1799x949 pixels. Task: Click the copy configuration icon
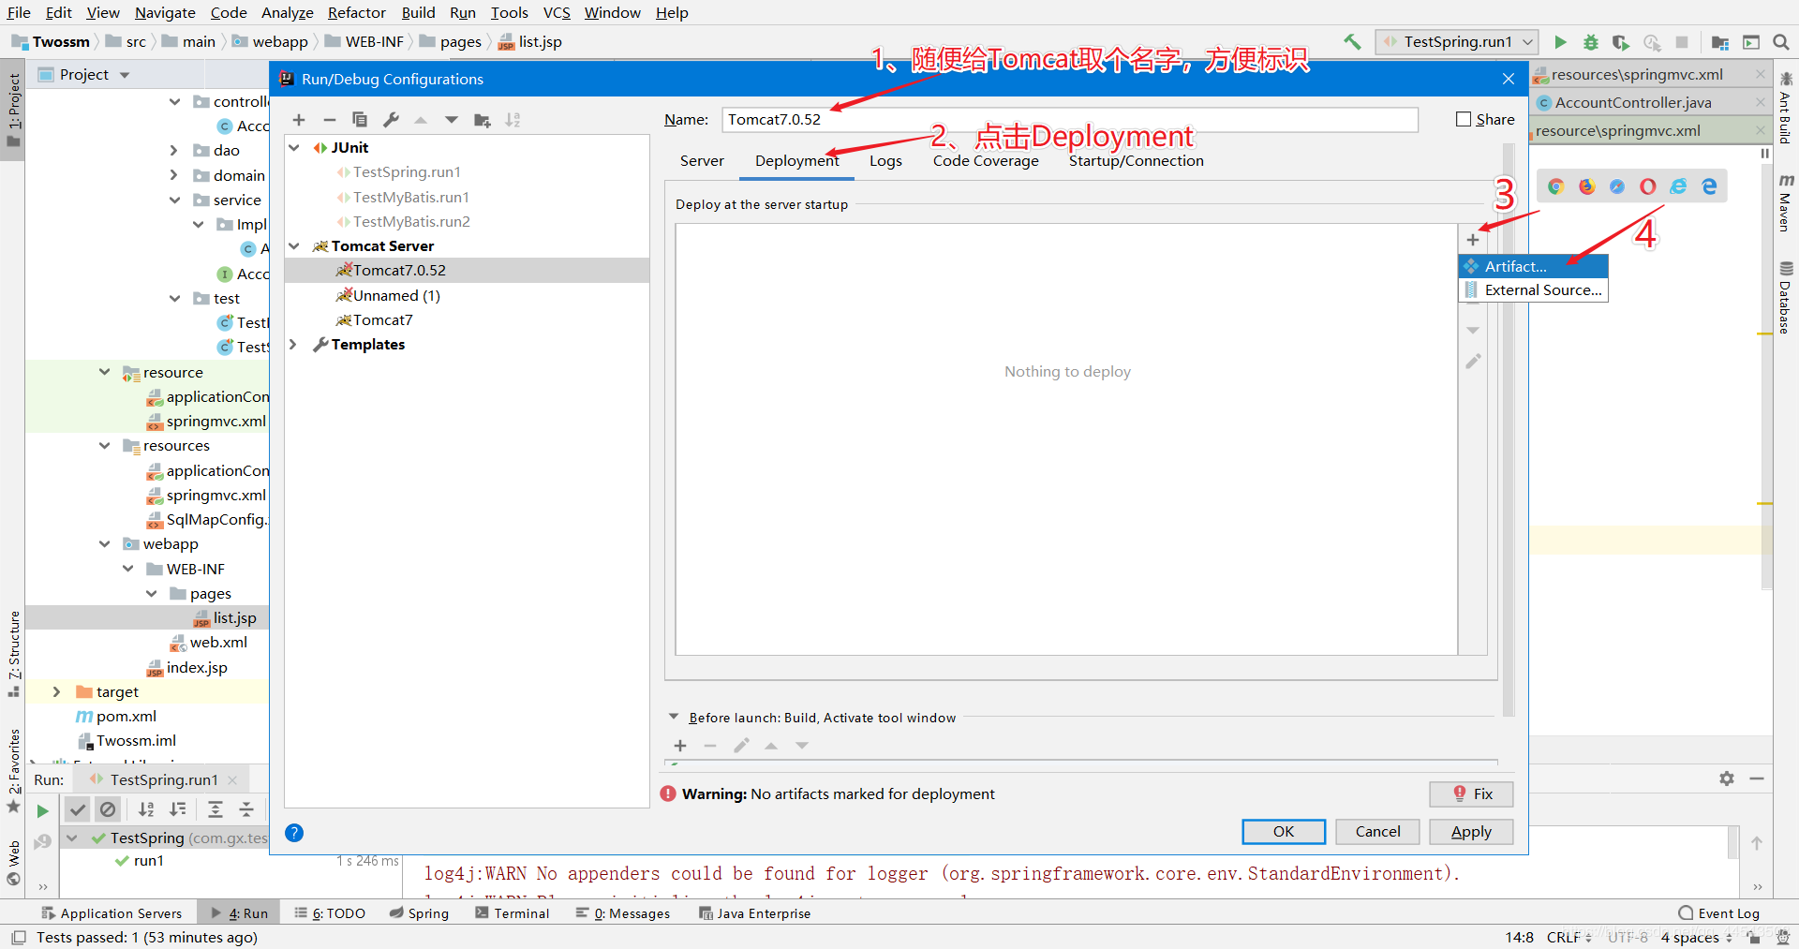[360, 120]
